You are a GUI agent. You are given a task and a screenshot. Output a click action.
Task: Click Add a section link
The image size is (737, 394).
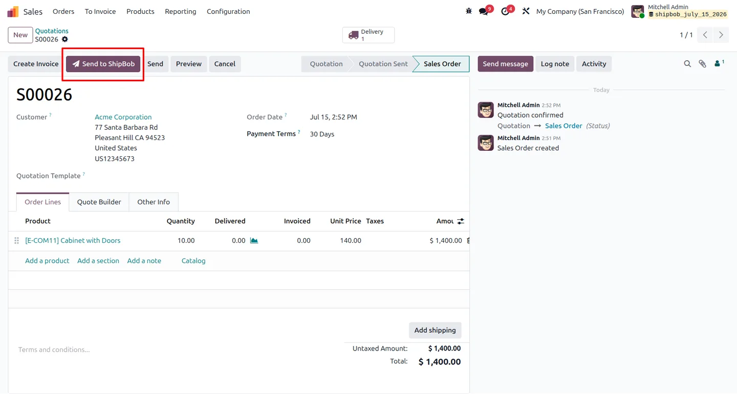pyautogui.click(x=98, y=261)
